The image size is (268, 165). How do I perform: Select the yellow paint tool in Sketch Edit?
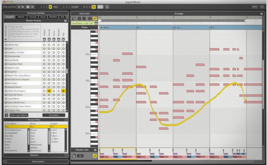(x=94, y=18)
